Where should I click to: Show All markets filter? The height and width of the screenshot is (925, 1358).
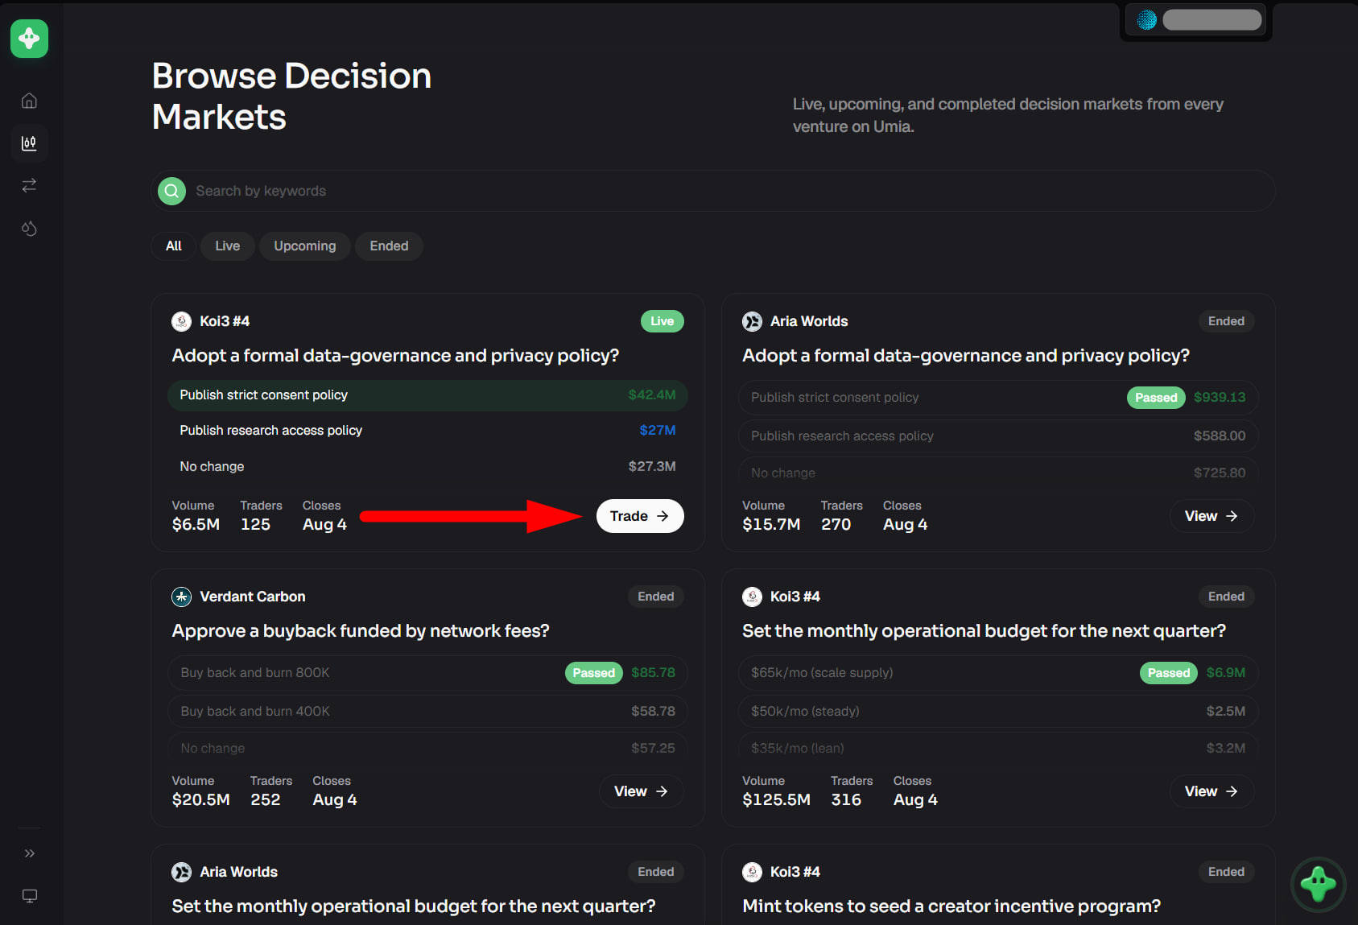click(x=173, y=246)
